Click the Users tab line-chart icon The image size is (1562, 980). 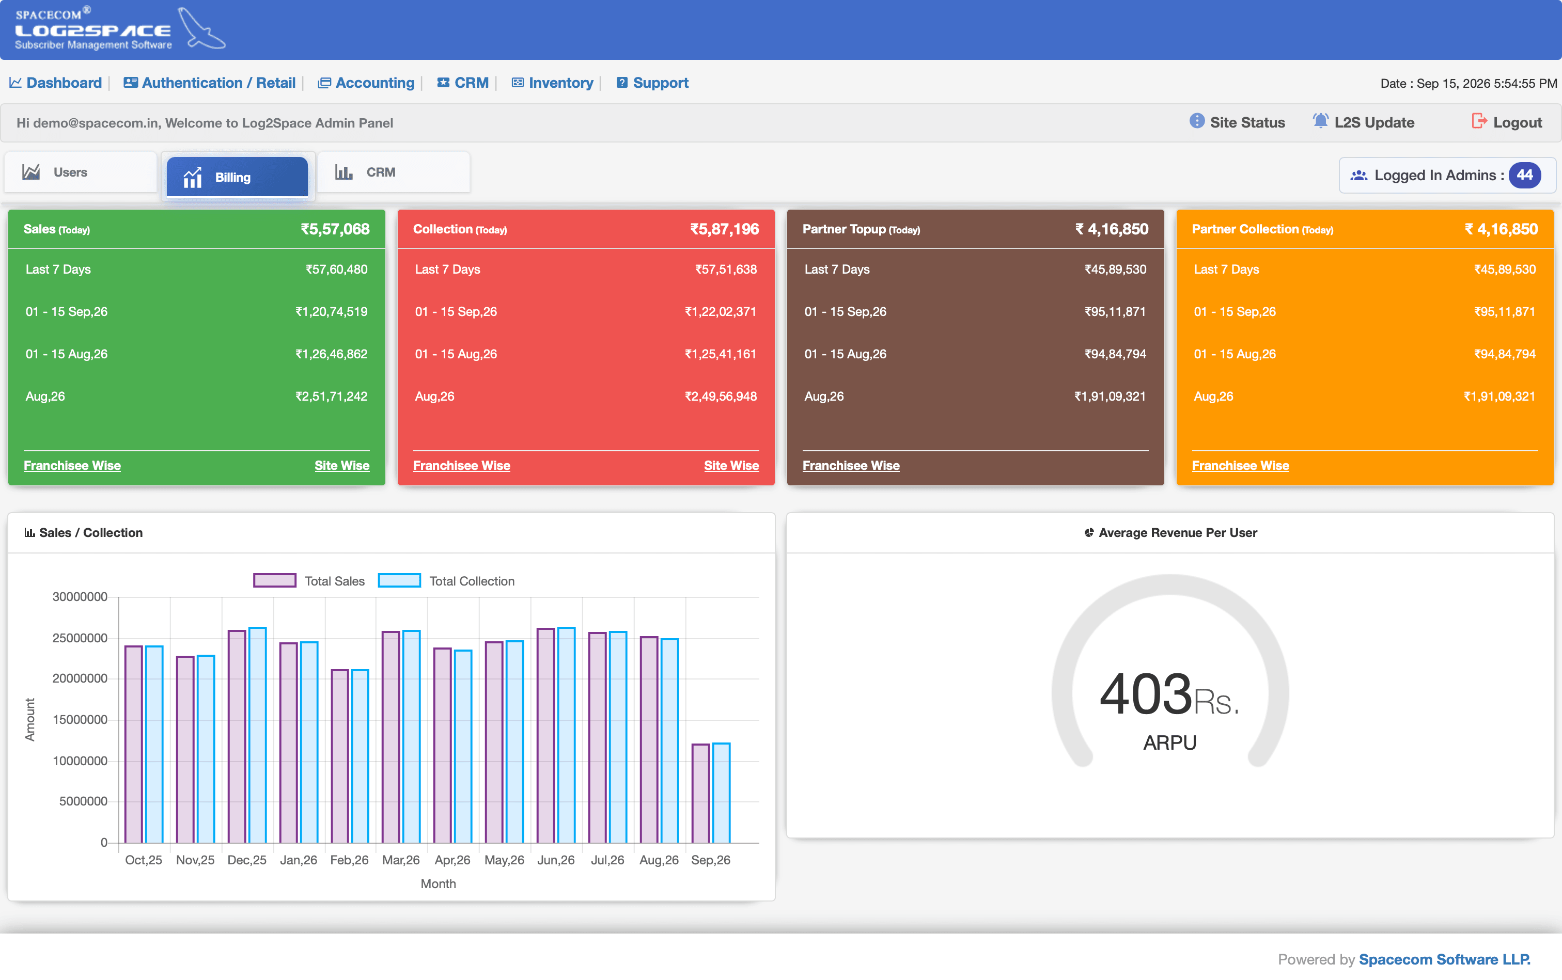coord(31,172)
